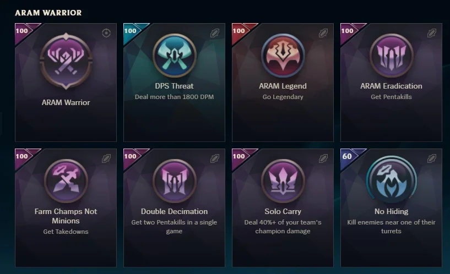Toggle the pin icon on ARAM Eradication card
Image resolution: width=450 pixels, height=274 pixels.
[432, 33]
